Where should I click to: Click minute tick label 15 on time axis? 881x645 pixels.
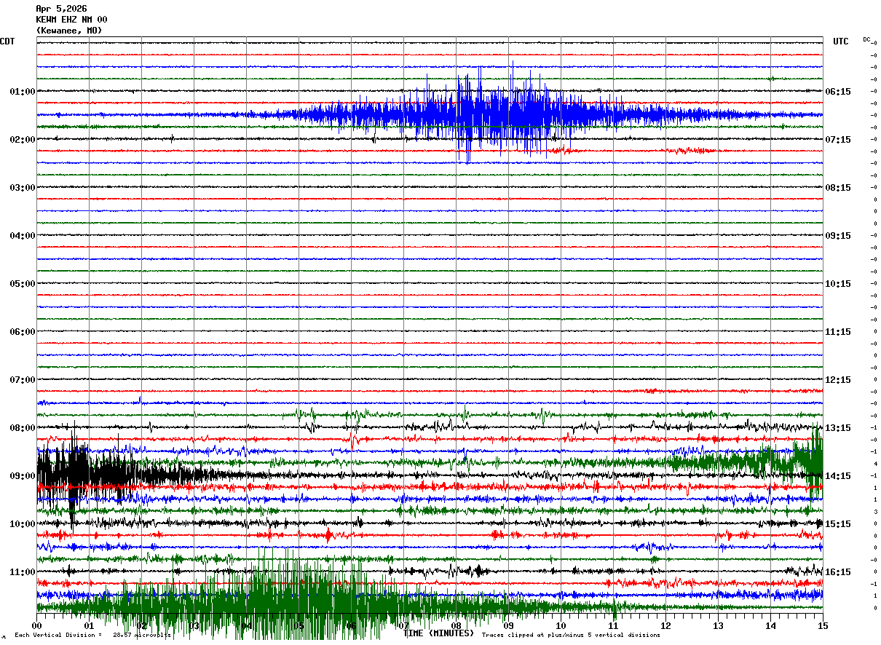point(823,625)
